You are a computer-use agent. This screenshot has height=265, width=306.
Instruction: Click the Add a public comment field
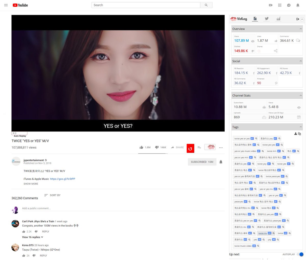(x=123, y=208)
